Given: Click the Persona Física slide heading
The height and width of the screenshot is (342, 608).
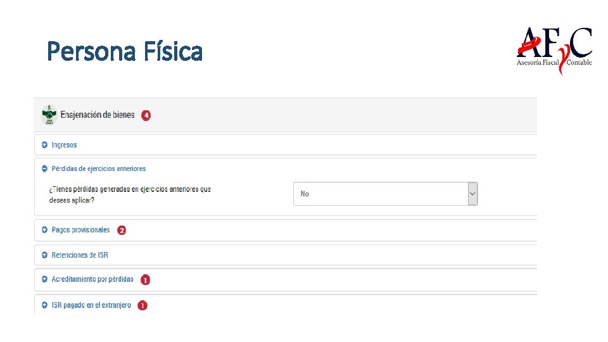Looking at the screenshot, I should (x=125, y=51).
